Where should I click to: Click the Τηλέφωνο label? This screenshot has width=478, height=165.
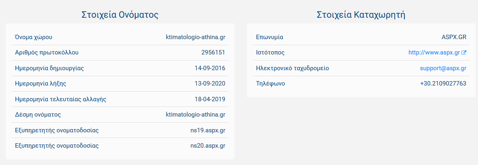[x=271, y=84]
